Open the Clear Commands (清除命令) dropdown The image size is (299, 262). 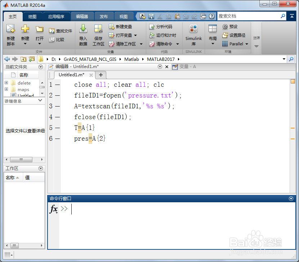point(178,44)
